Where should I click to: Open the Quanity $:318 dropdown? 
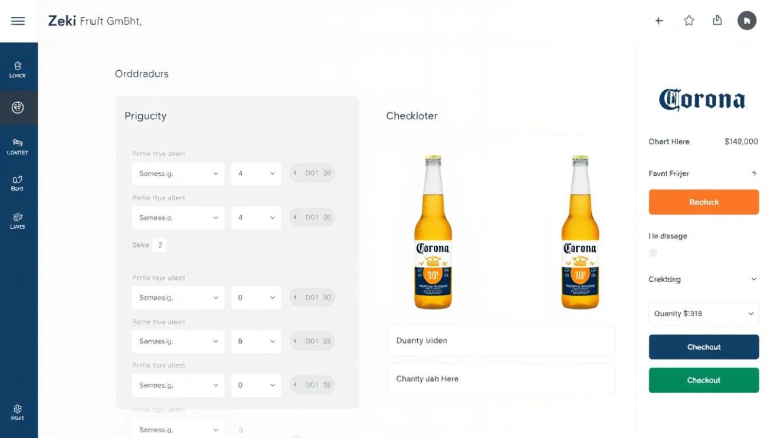click(704, 314)
